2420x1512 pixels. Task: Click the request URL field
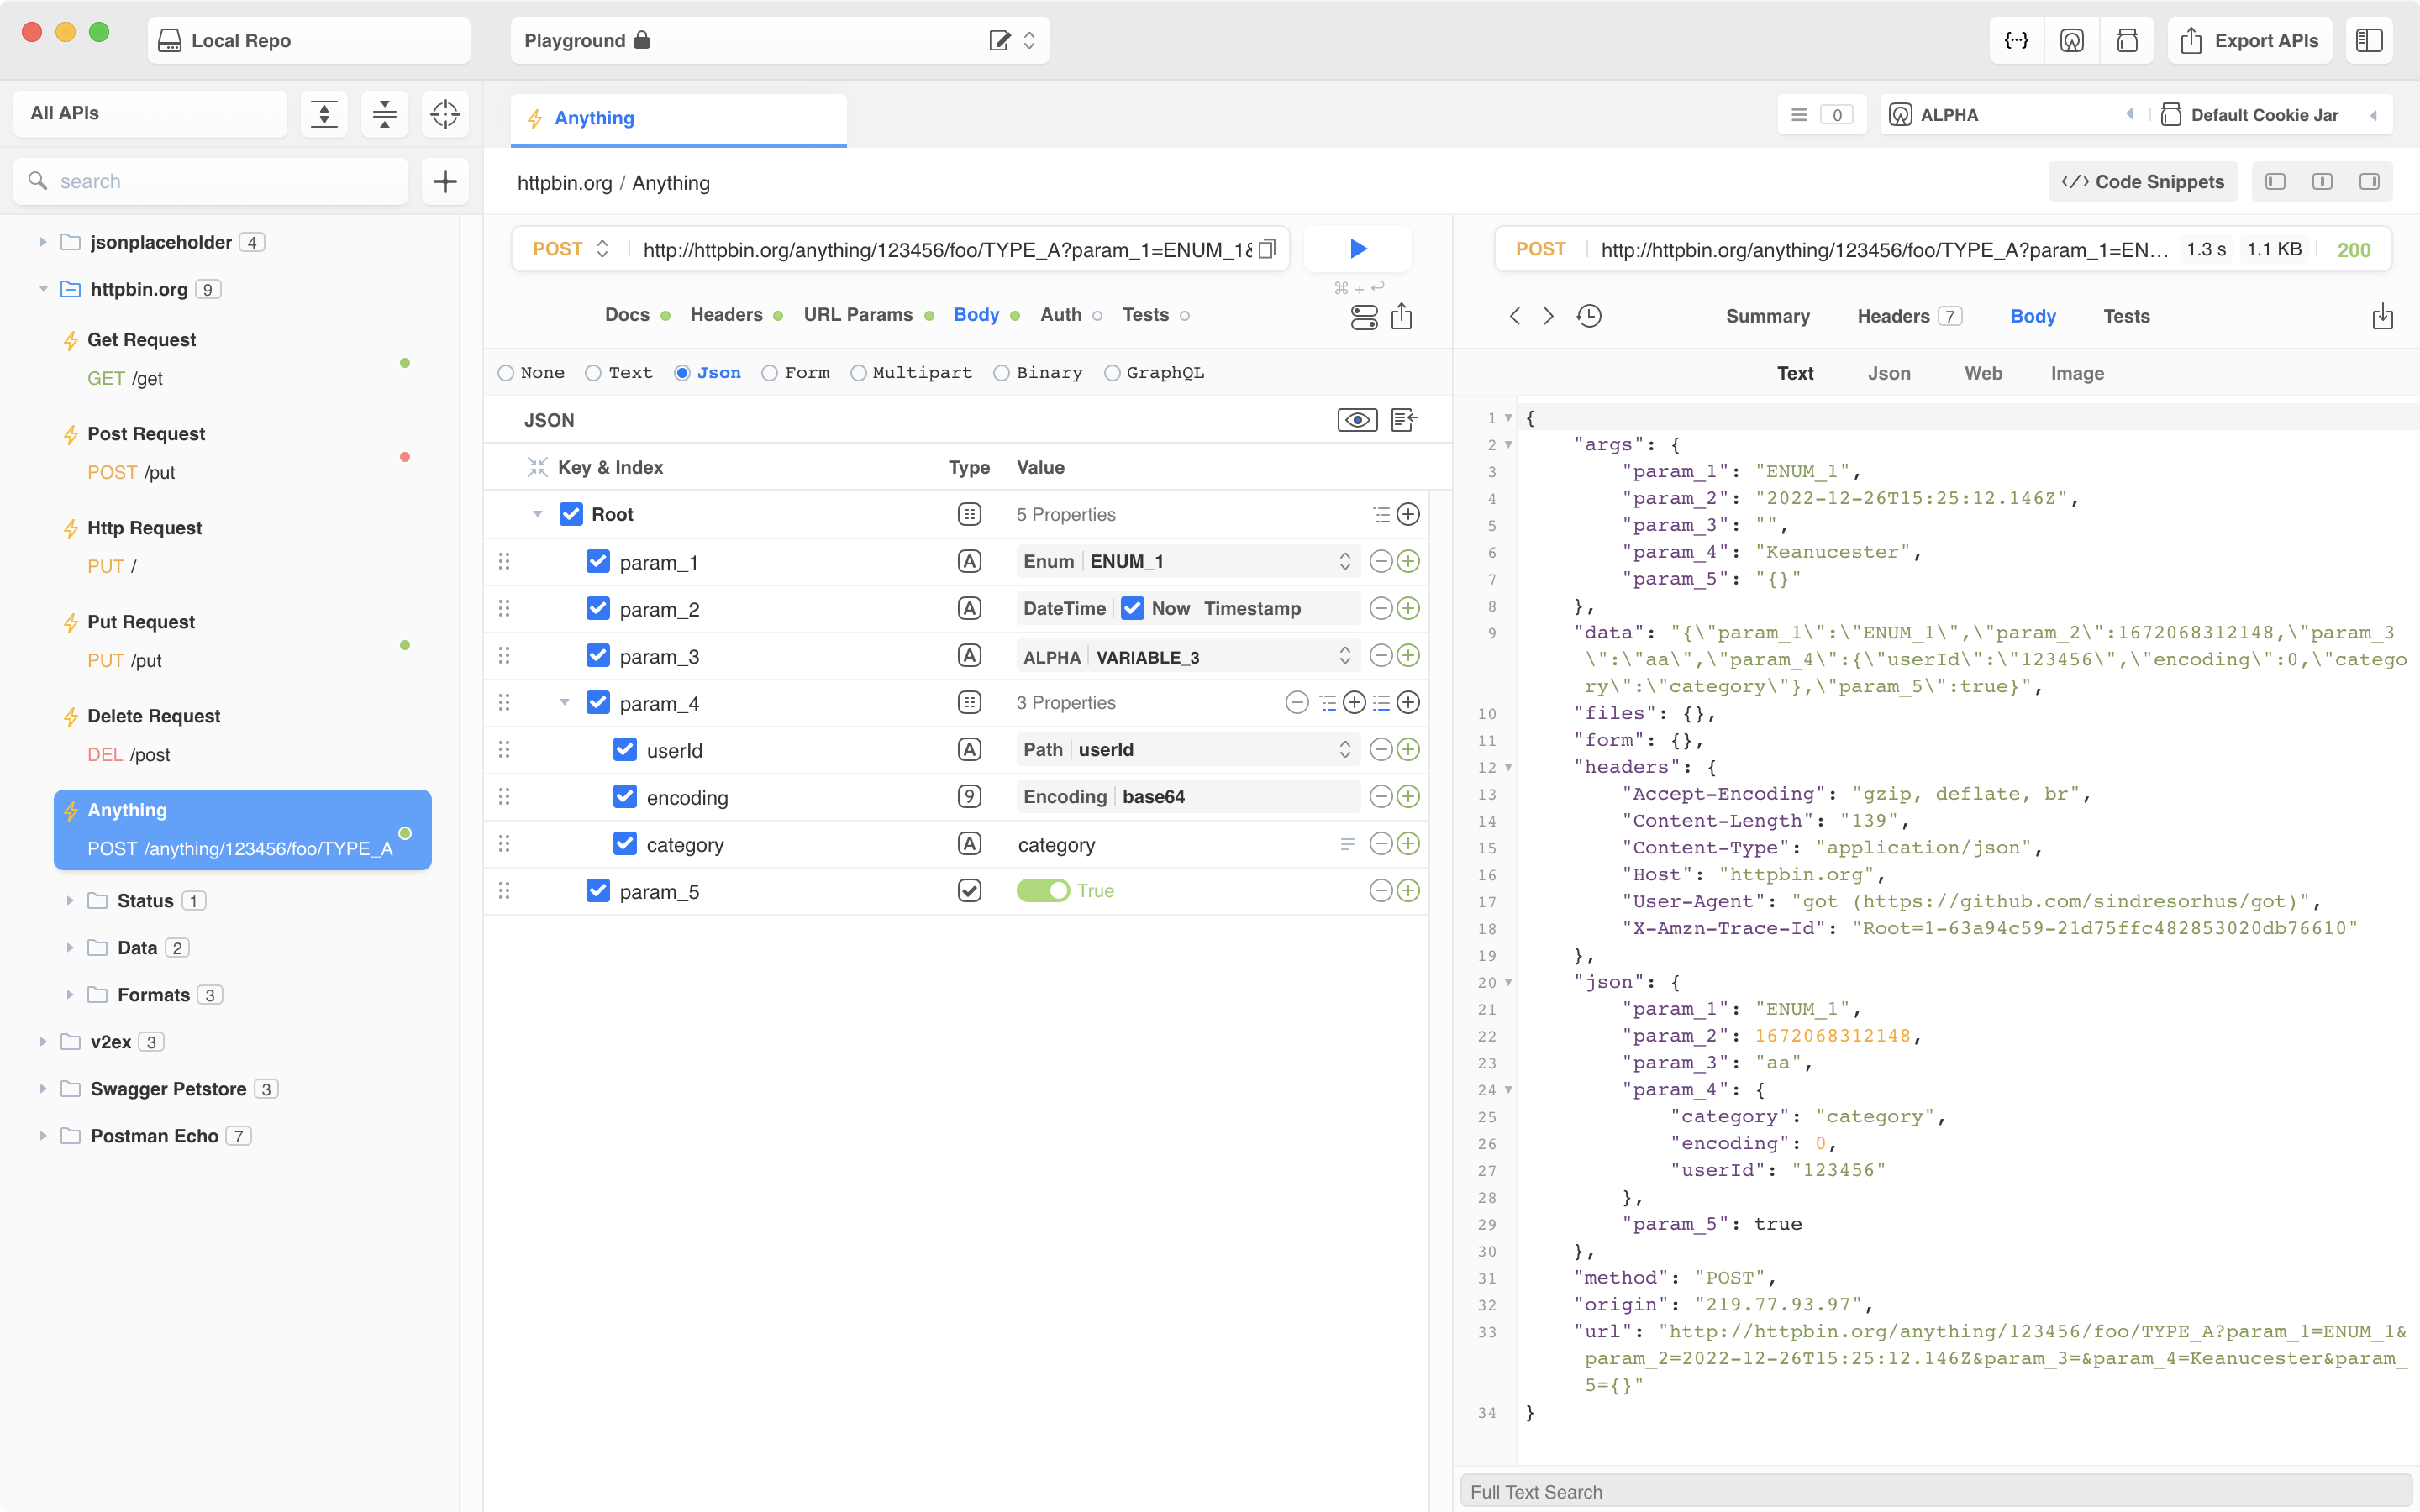[946, 249]
